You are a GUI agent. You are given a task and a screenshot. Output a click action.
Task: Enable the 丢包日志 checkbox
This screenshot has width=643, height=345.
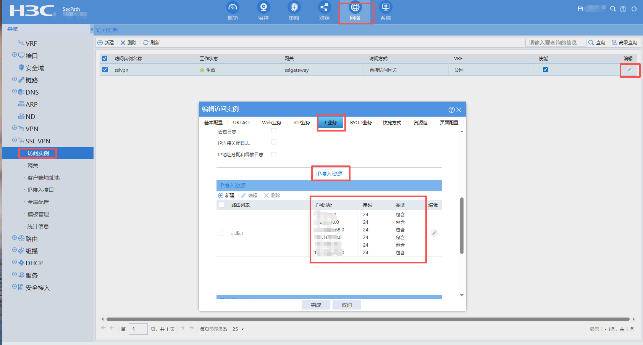click(274, 131)
